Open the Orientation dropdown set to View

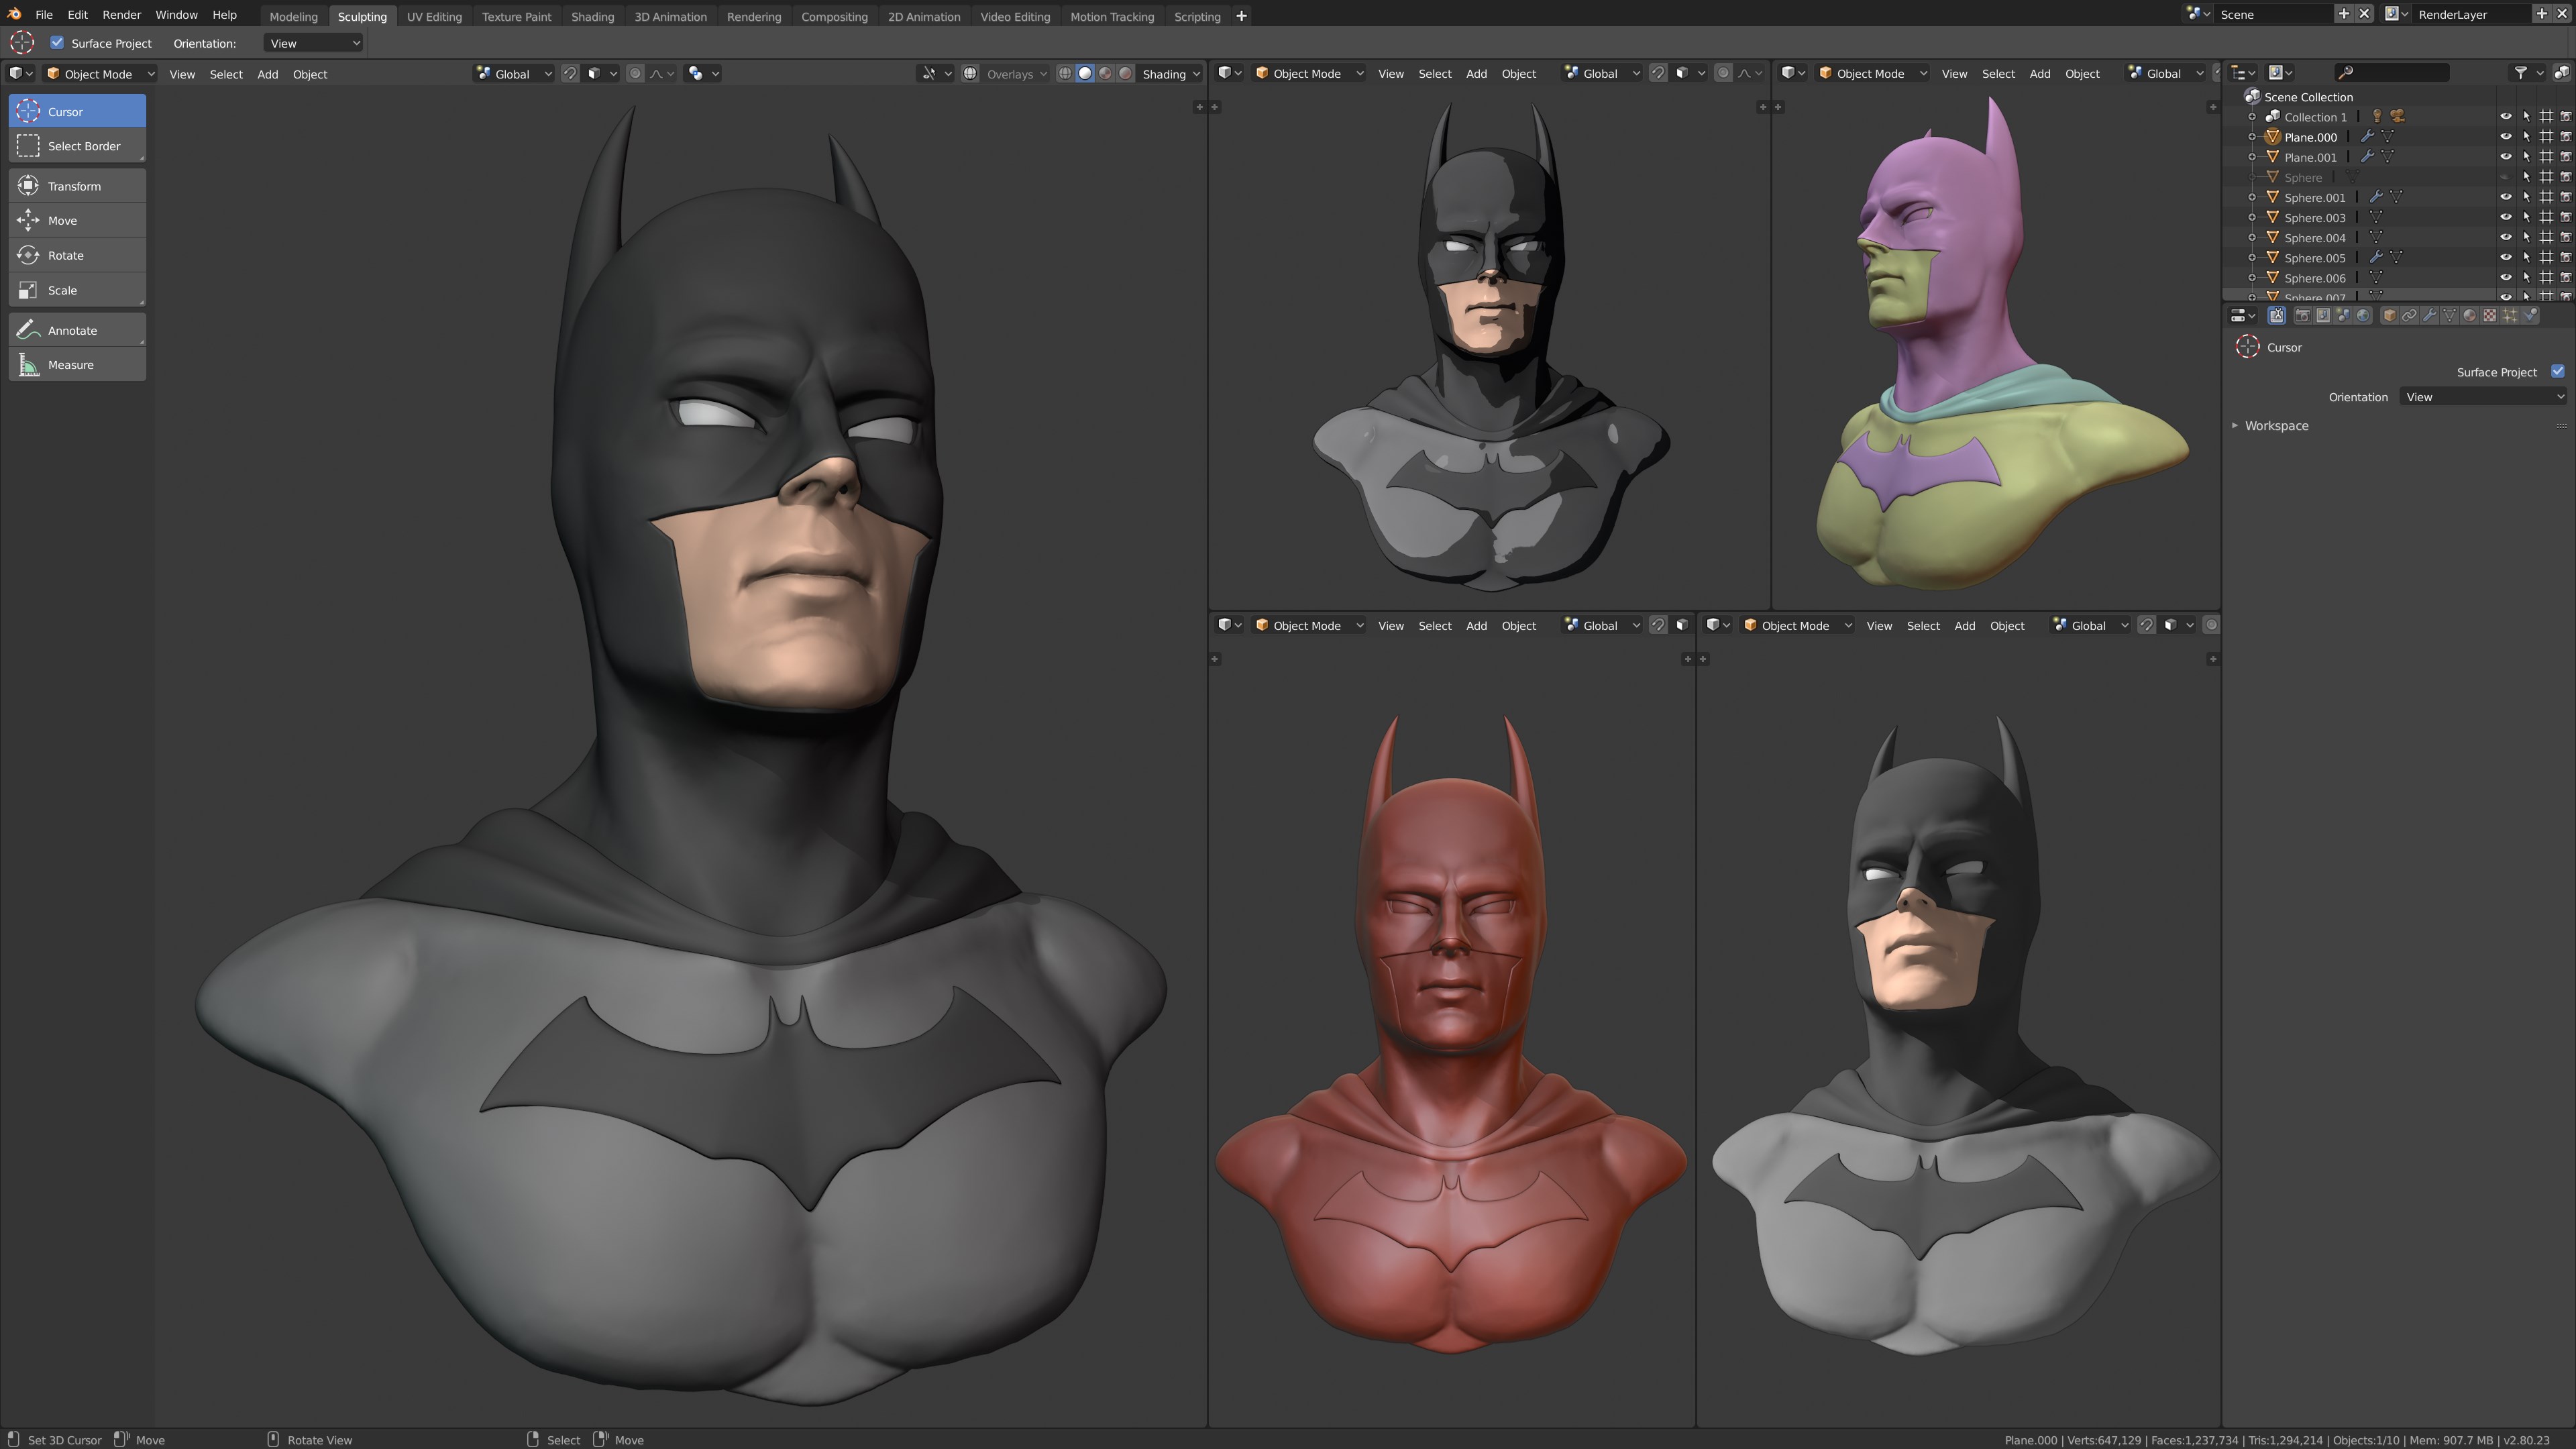(313, 42)
